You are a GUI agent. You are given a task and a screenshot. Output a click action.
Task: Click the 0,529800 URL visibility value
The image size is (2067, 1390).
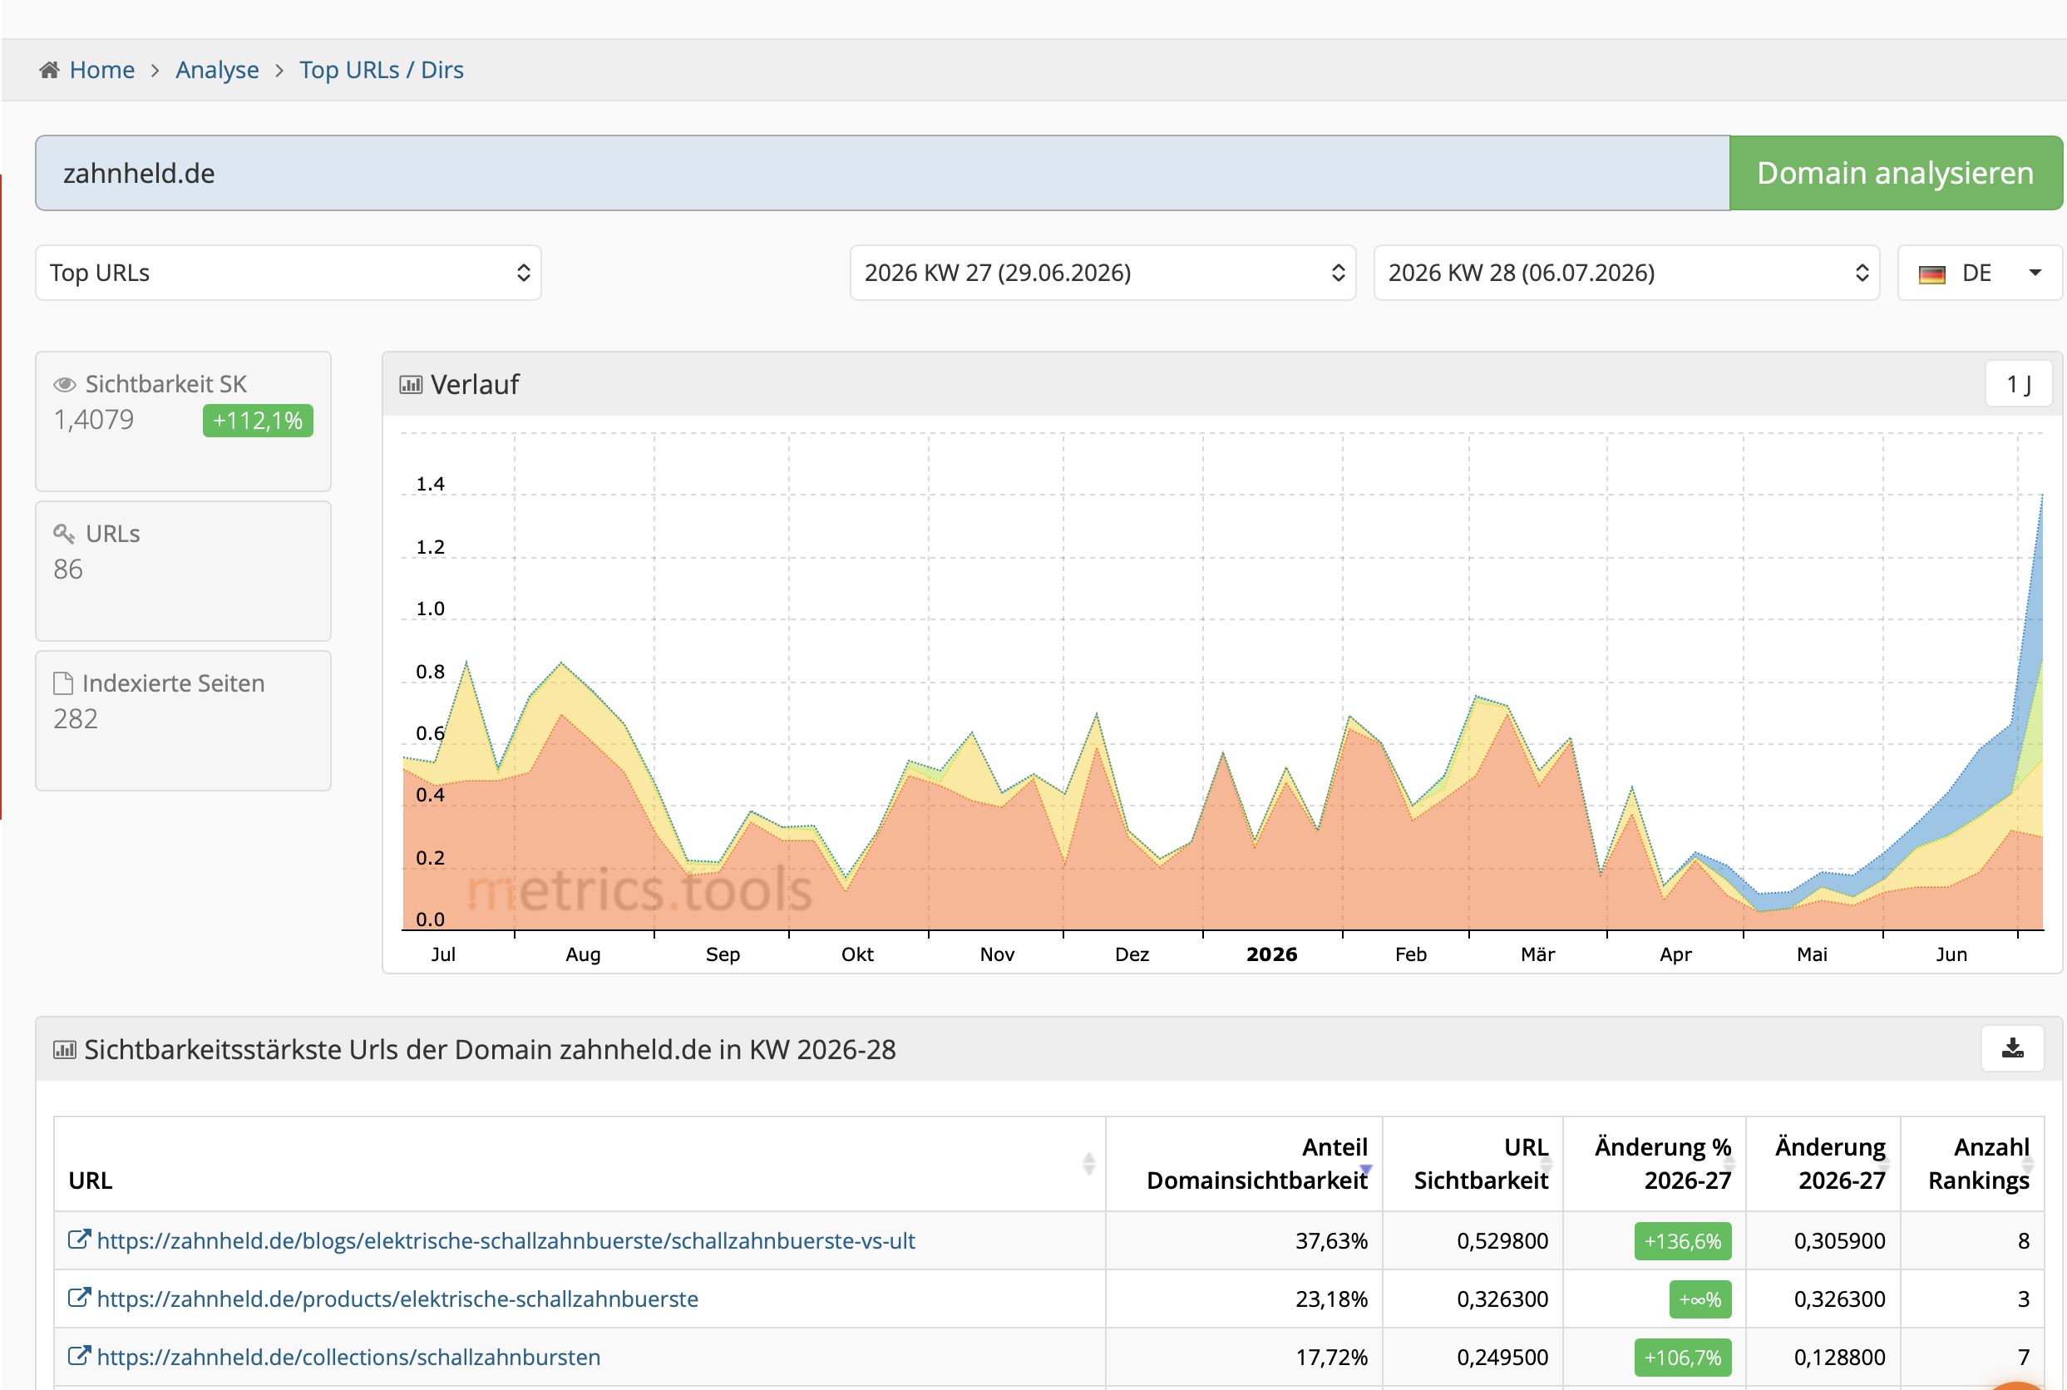(1502, 1241)
